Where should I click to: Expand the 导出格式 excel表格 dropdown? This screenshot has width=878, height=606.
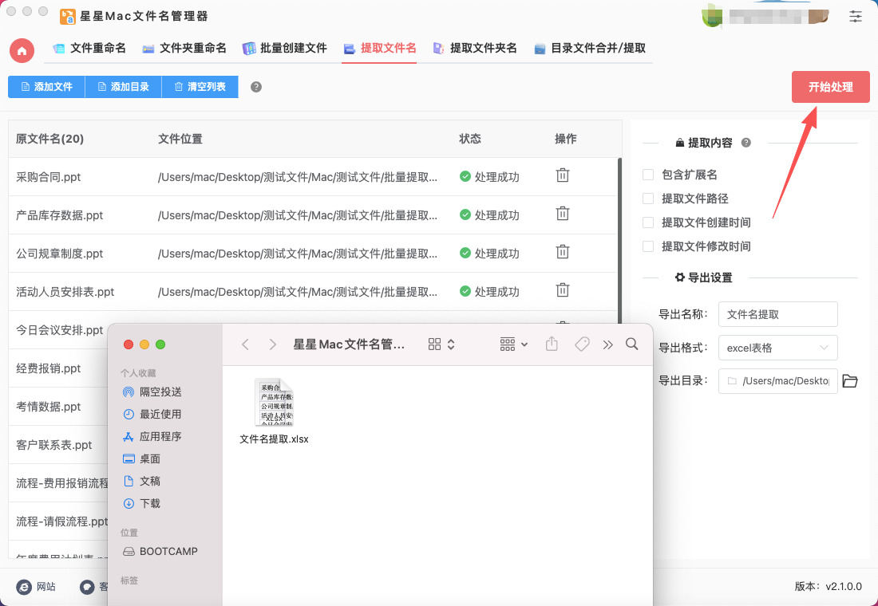click(x=777, y=348)
